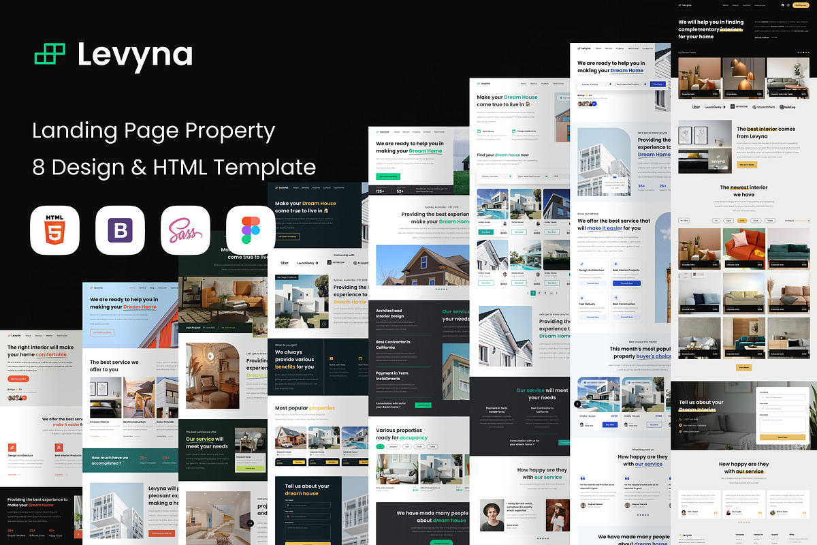
Task: Click yellow View More button
Action: 743,367
